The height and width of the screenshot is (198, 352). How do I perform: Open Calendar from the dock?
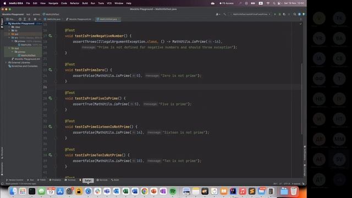click(x=51, y=191)
